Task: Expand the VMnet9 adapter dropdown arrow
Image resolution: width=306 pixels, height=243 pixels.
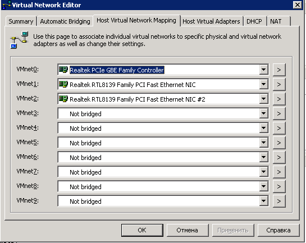Action: [263, 201]
